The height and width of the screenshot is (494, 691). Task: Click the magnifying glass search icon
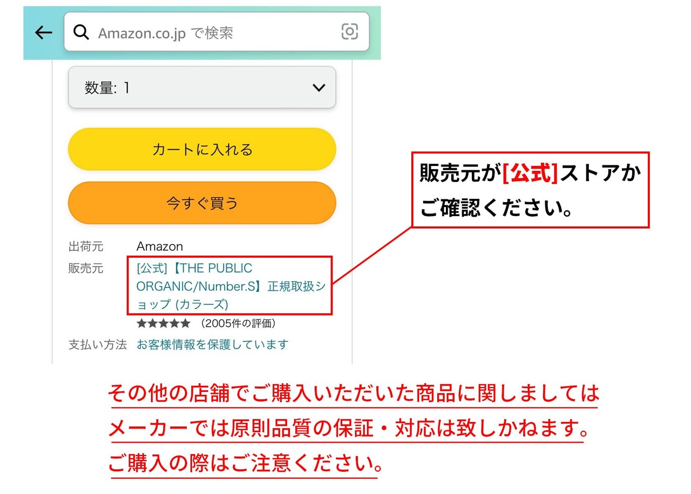[x=81, y=32]
